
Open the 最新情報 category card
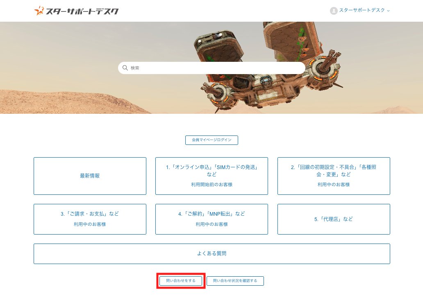(90, 176)
